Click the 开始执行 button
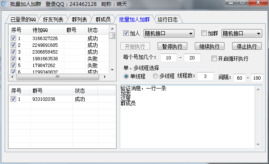269x164 pixels. click(x=135, y=46)
